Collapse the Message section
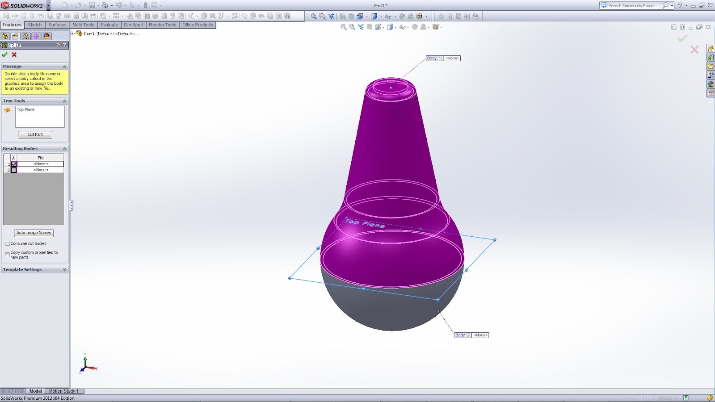Image resolution: width=715 pixels, height=402 pixels. [64, 66]
